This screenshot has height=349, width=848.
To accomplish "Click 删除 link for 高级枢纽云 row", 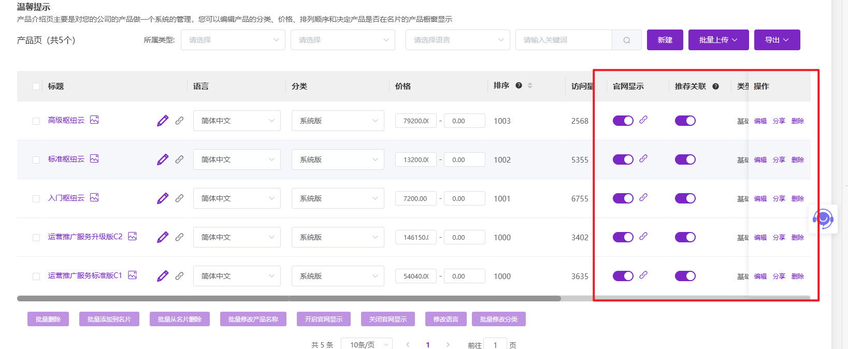I will (x=798, y=121).
